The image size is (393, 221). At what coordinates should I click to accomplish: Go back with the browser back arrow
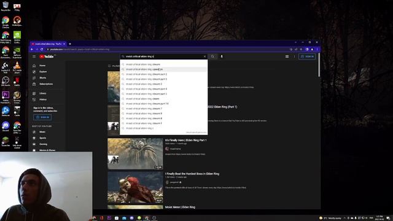[32, 49]
